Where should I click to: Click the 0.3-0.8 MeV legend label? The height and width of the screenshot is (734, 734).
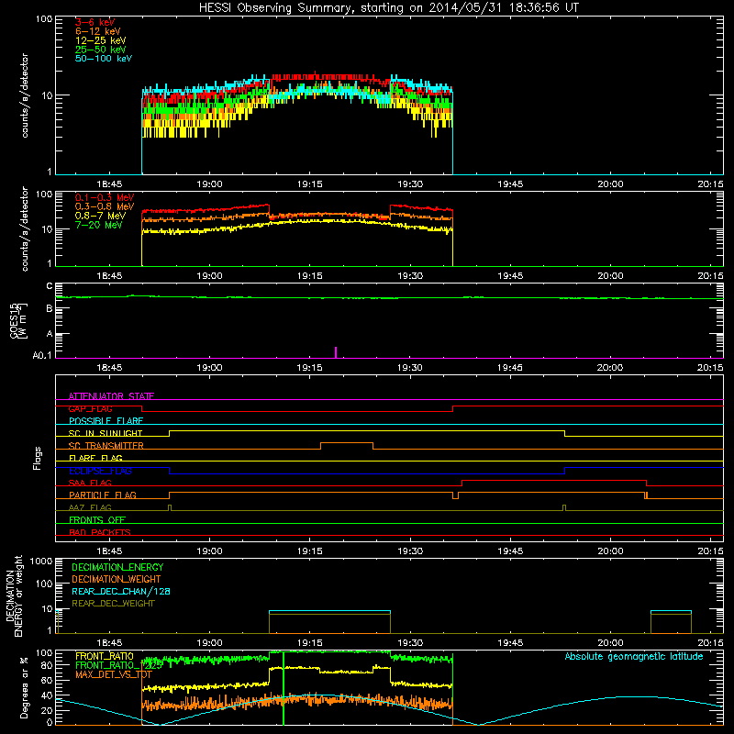[105, 206]
